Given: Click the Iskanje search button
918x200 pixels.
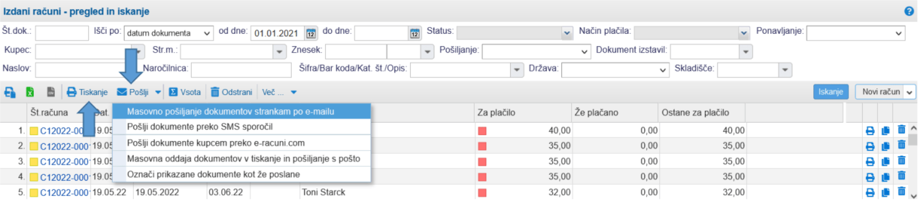Looking at the screenshot, I should click(831, 92).
